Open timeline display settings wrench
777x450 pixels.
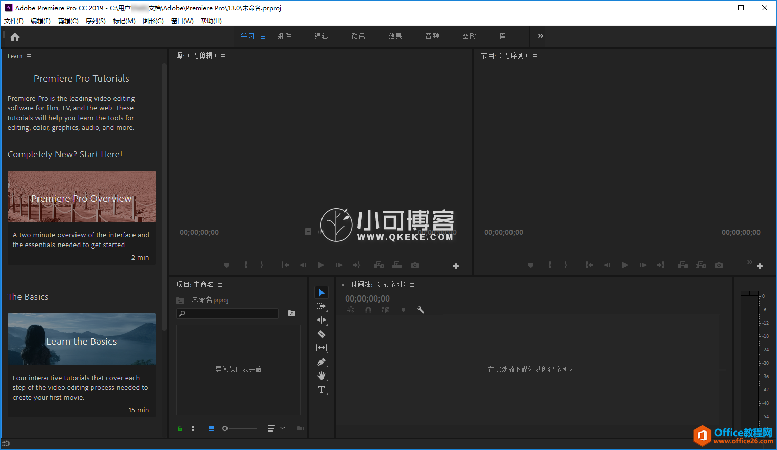pyautogui.click(x=421, y=310)
